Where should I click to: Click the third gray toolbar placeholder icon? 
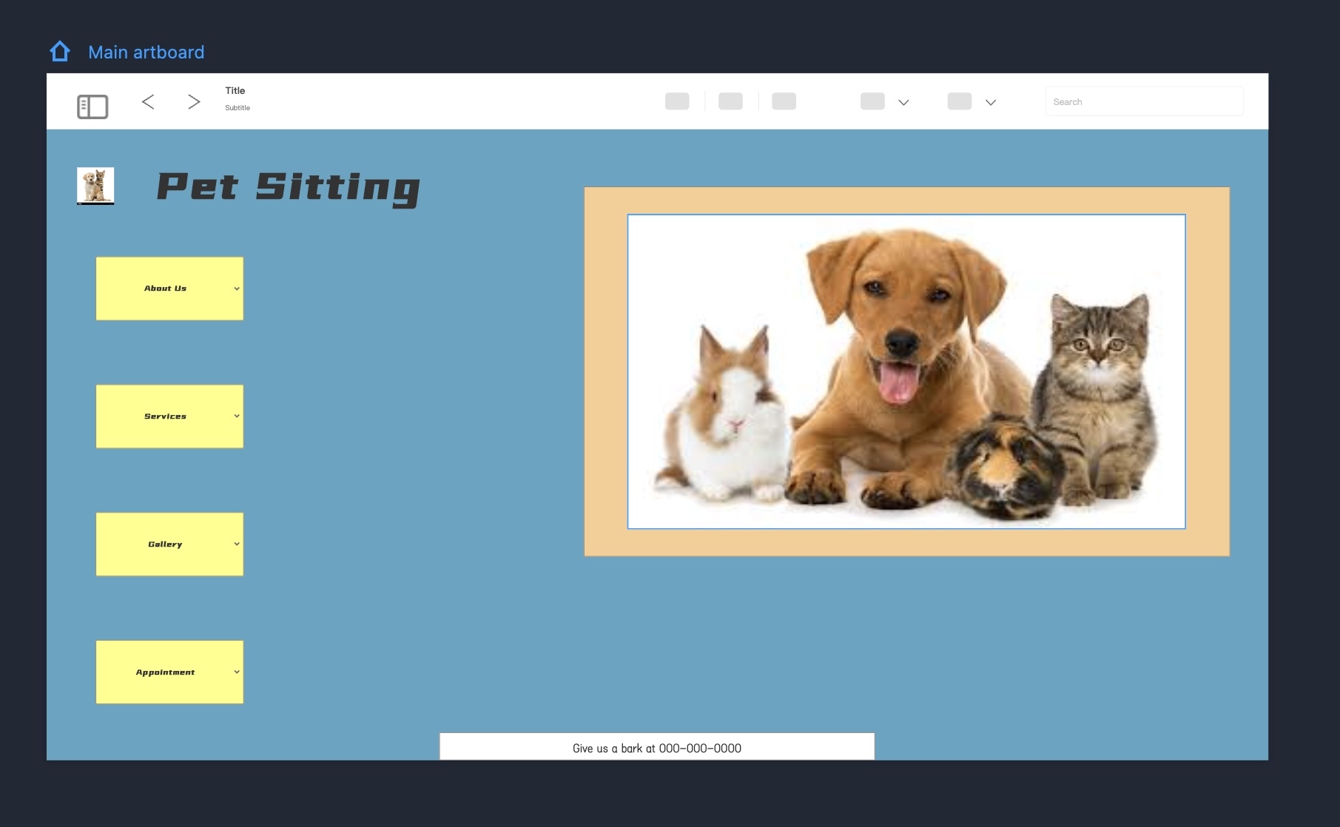tap(786, 101)
